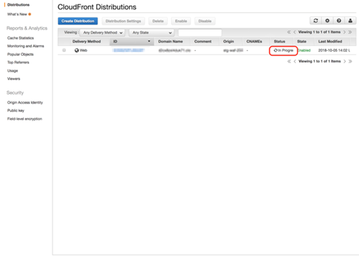Click the blurred domain name cell

point(175,50)
